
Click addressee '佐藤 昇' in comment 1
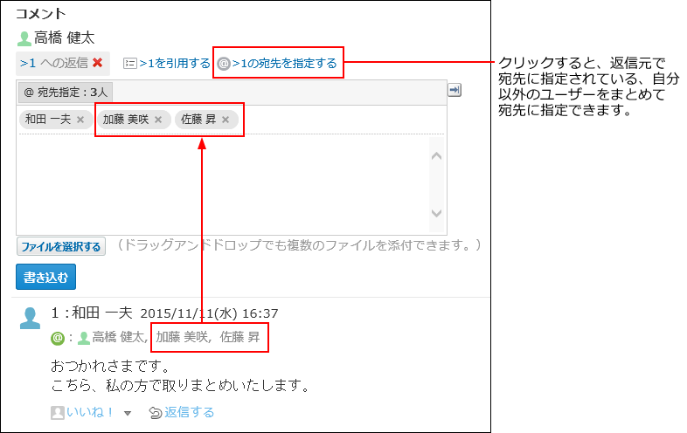click(240, 337)
